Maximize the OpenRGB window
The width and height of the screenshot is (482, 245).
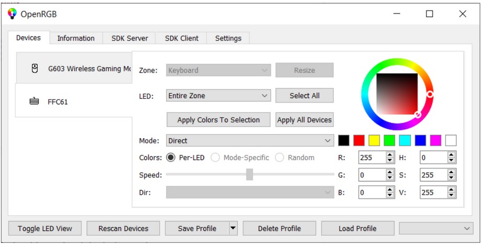tap(430, 14)
